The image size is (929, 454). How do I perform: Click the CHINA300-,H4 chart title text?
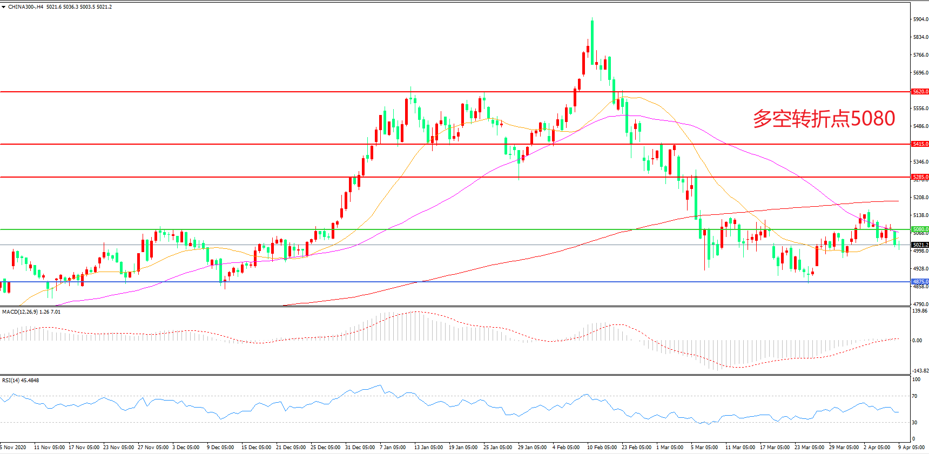25,7
